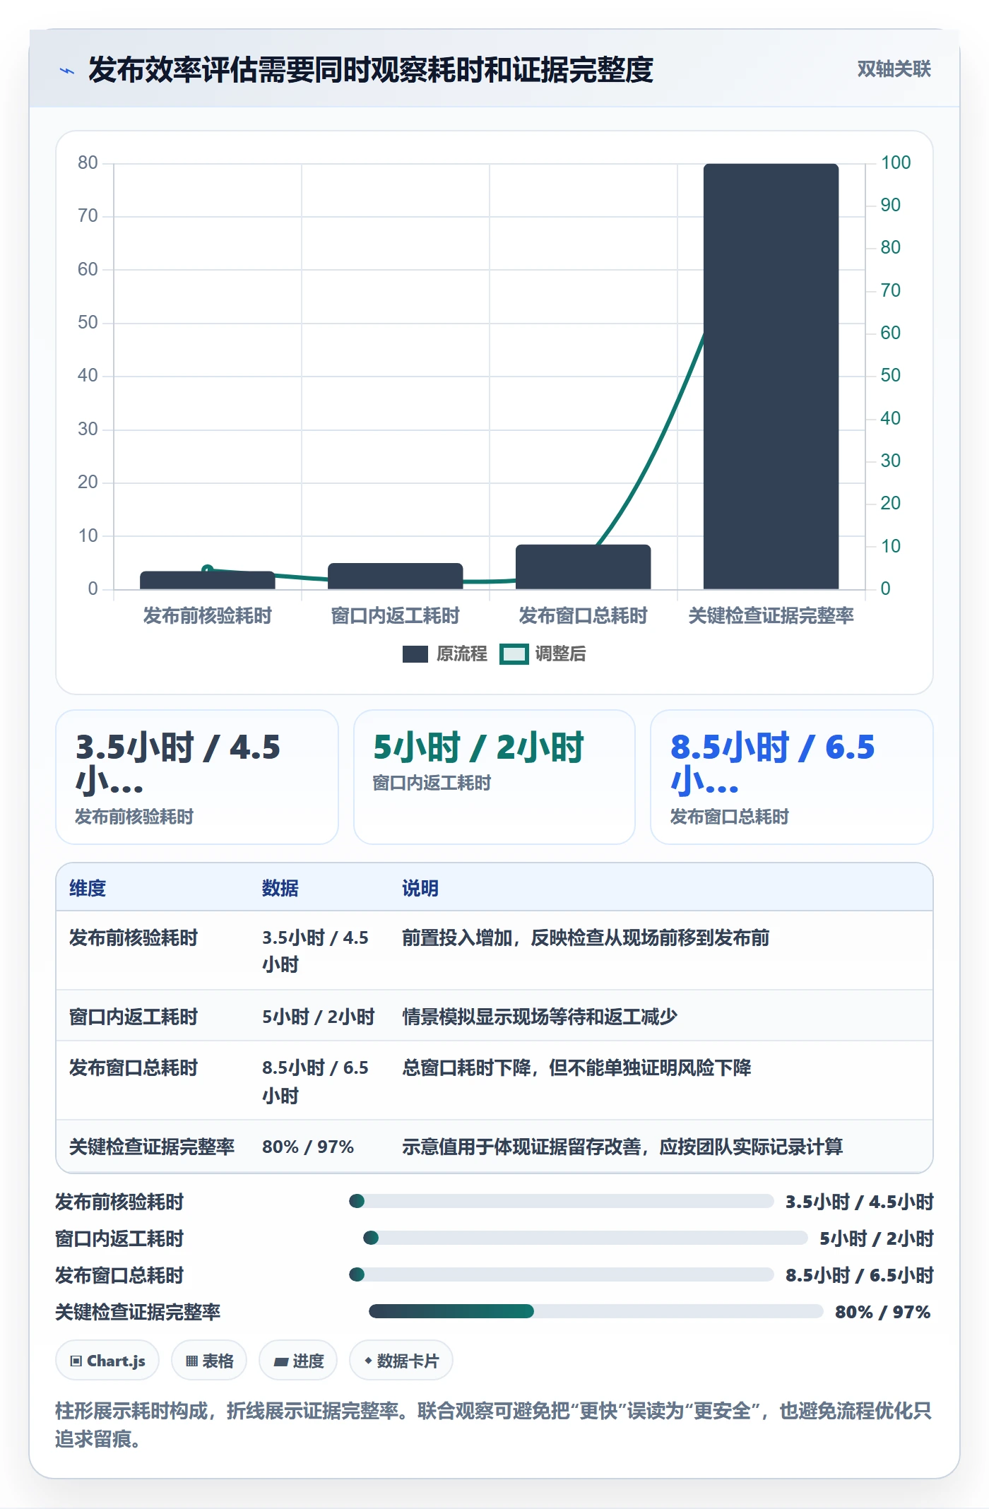Click the 发布前核验耗时 table row label
The width and height of the screenshot is (989, 1509).
(x=134, y=937)
